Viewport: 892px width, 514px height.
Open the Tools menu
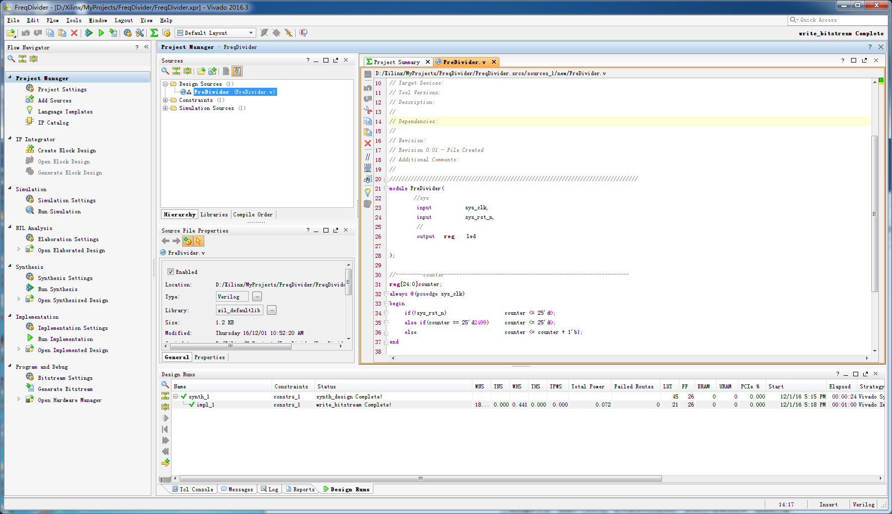pos(74,20)
